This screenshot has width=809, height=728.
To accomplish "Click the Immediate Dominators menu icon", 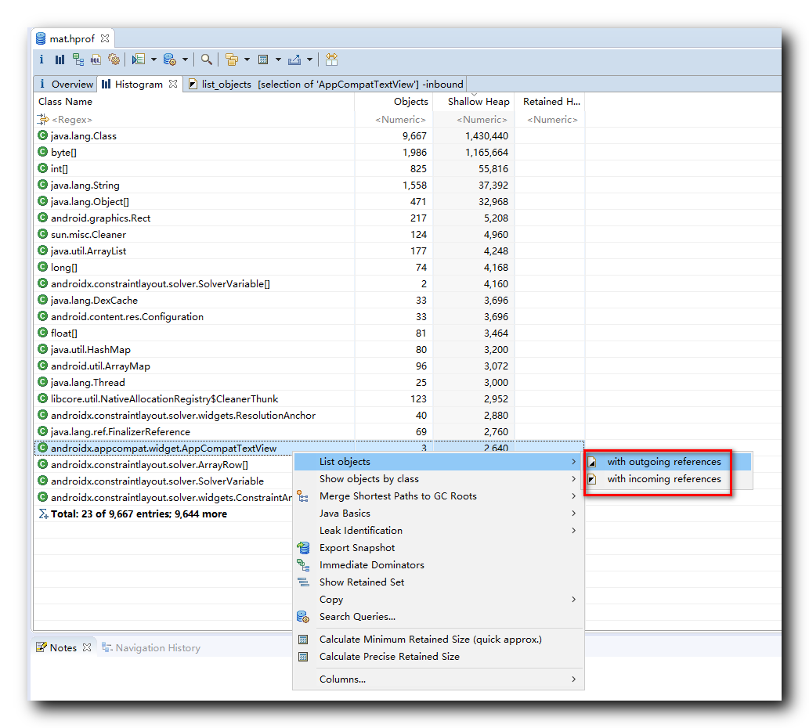I will (303, 565).
